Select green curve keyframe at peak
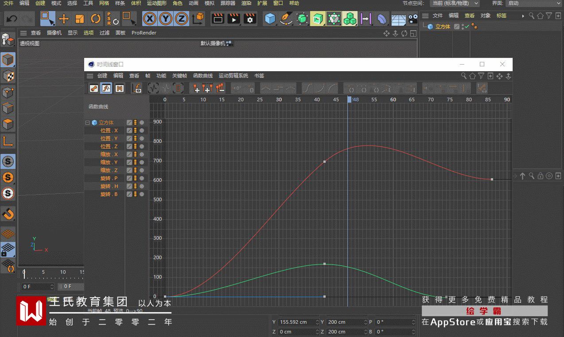Viewport: 564px width, 337px height. click(x=325, y=264)
